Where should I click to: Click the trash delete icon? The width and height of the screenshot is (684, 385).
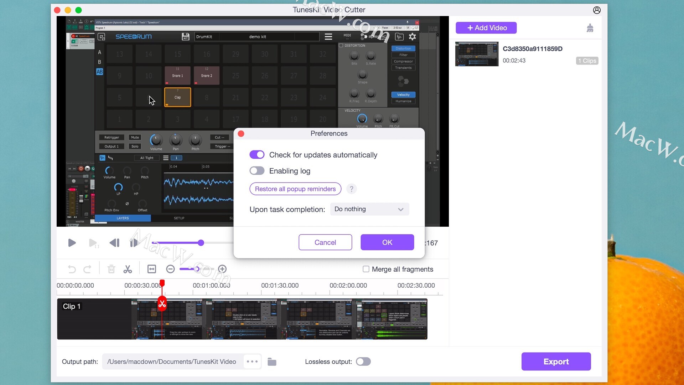(112, 269)
